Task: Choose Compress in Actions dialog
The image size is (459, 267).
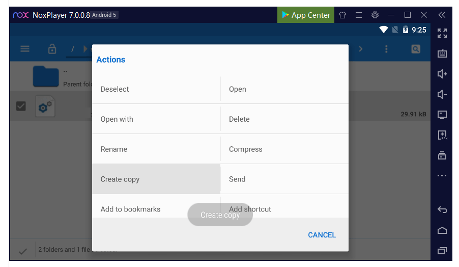Action: 284,149
